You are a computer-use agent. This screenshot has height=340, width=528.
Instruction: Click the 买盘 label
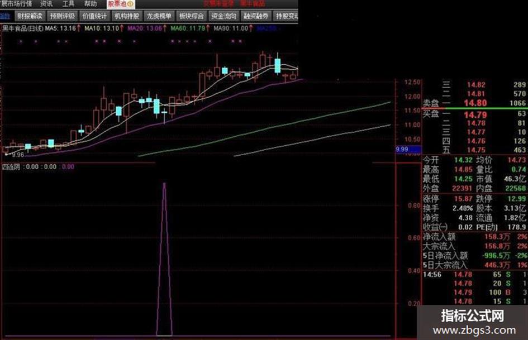click(431, 114)
